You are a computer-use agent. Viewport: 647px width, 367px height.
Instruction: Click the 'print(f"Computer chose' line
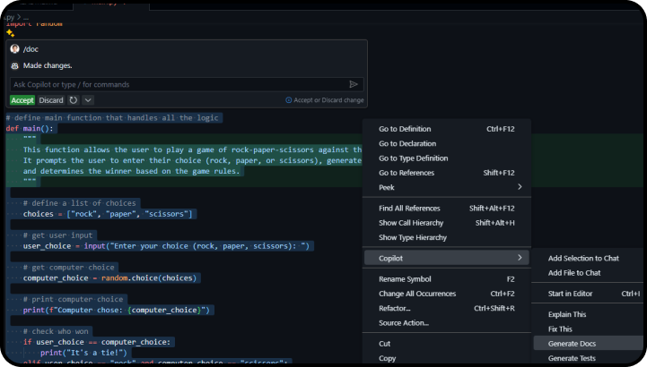point(117,310)
